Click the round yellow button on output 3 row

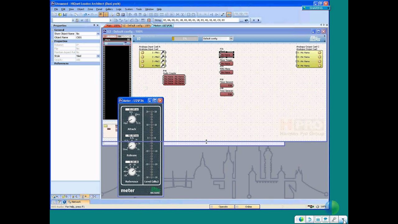point(319,61)
